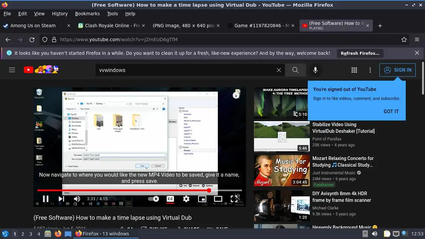Viewport: 425px width, 239px height.
Task: Open the Help menu
Action: (130, 14)
